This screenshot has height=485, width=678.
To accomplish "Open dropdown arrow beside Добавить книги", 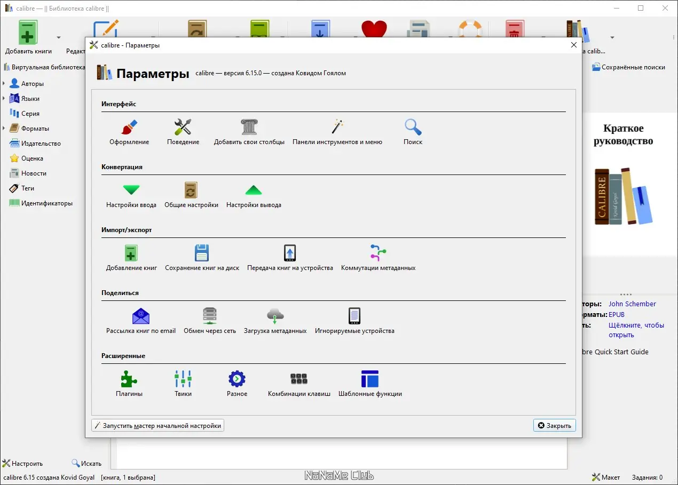I will click(59, 37).
